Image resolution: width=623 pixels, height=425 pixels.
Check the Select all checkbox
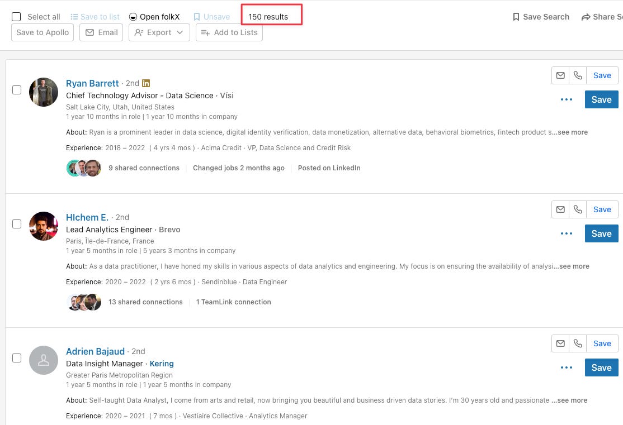point(16,17)
